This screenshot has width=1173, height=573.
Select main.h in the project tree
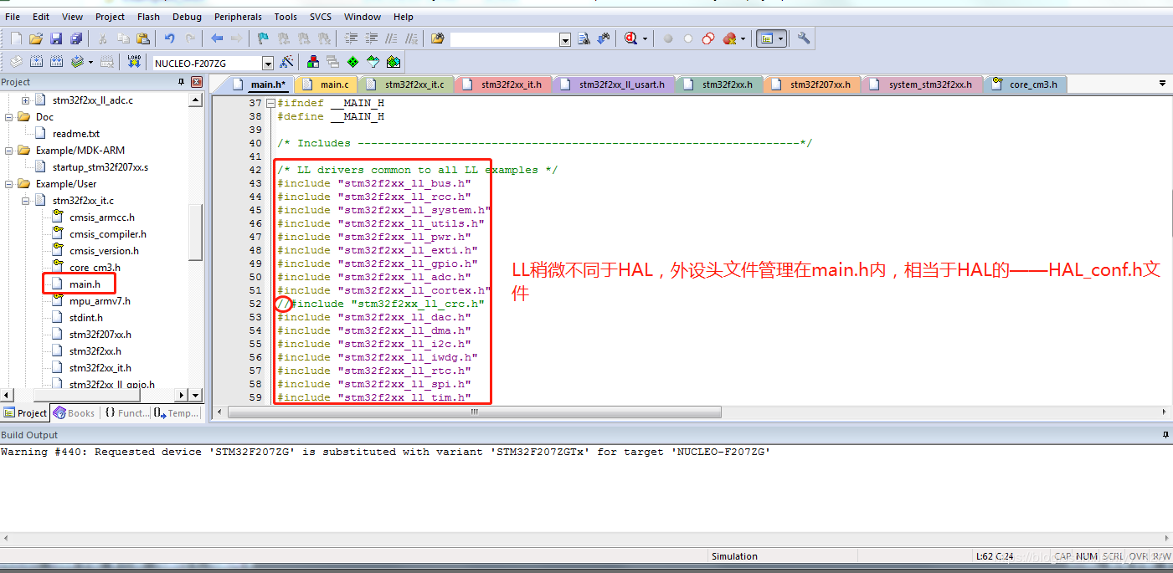(85, 284)
